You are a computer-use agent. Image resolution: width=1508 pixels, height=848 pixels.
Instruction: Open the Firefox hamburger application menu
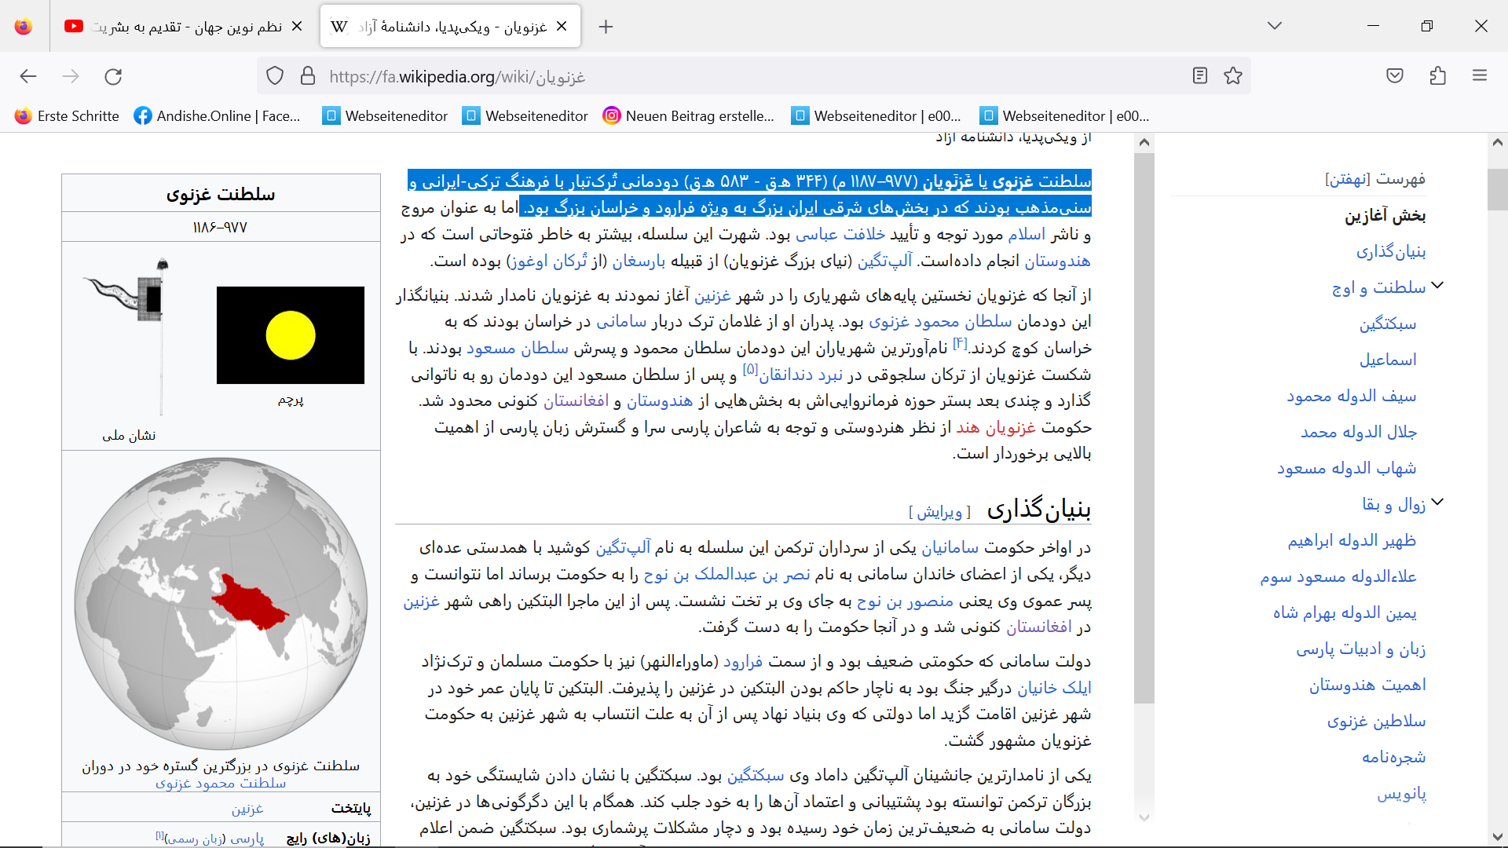[x=1480, y=76]
